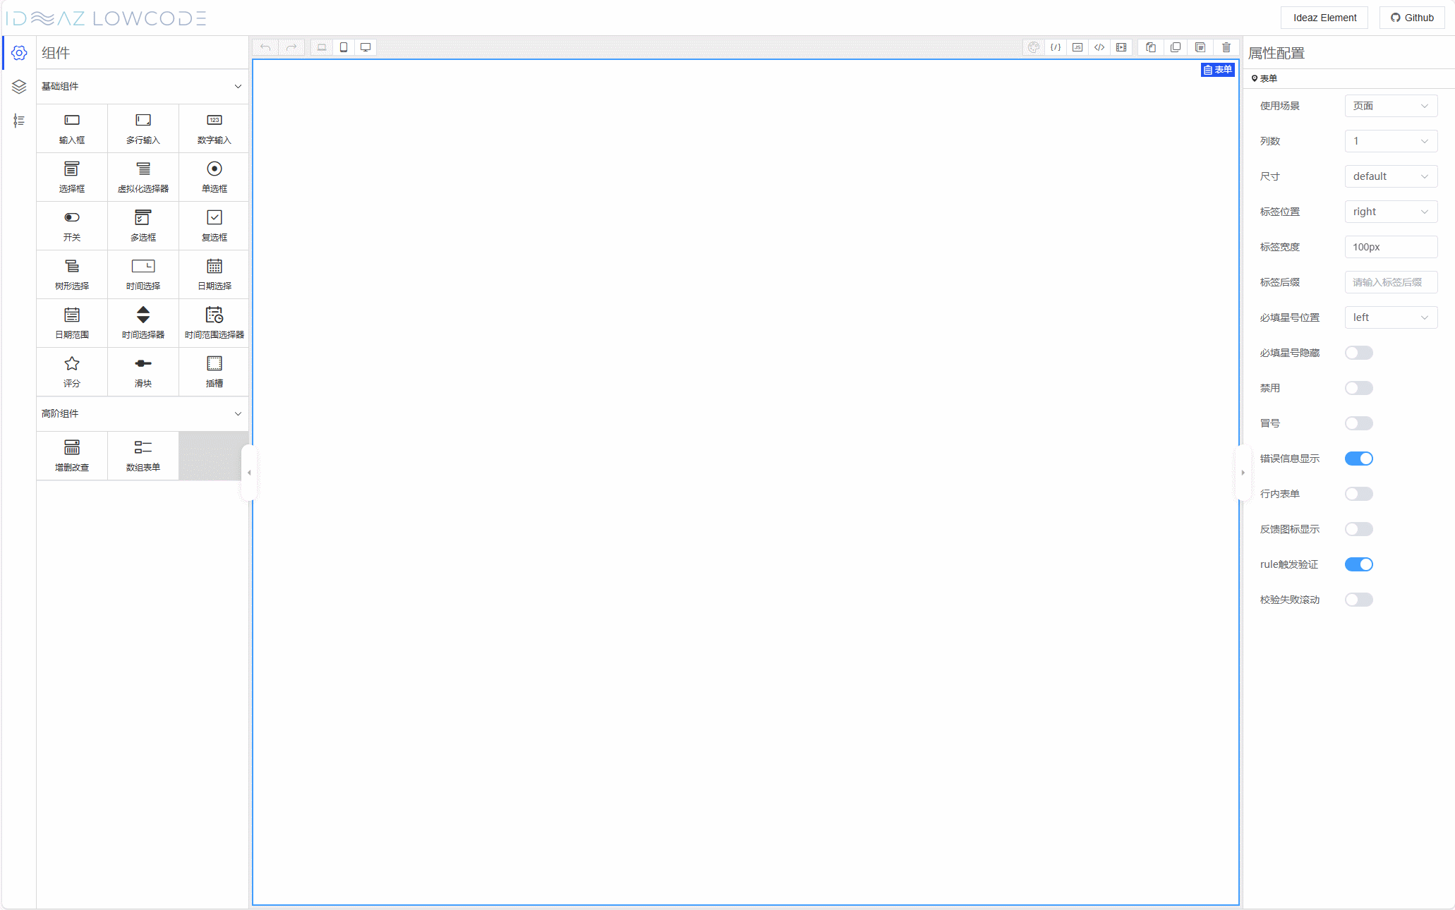Turn on the 禁用 switch

1358,388
